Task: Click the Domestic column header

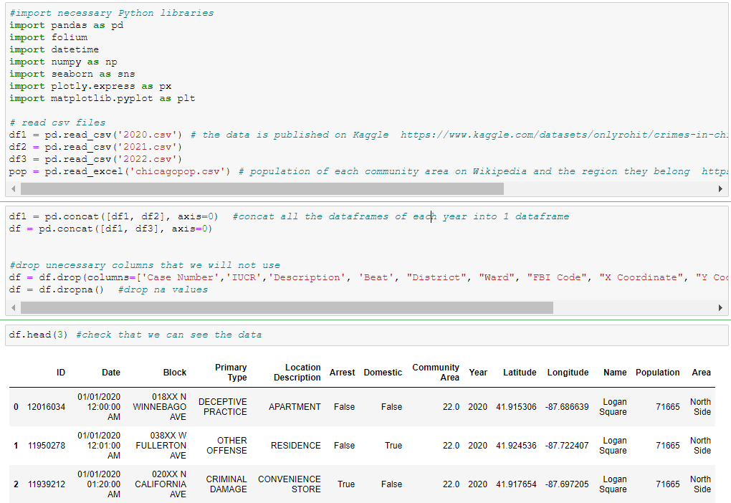Action: click(x=383, y=373)
